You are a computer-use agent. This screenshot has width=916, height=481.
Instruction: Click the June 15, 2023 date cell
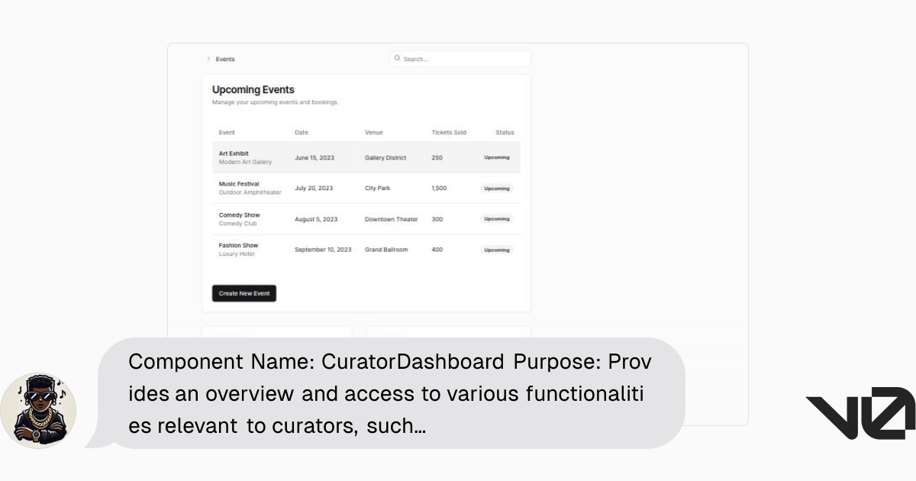[314, 157]
